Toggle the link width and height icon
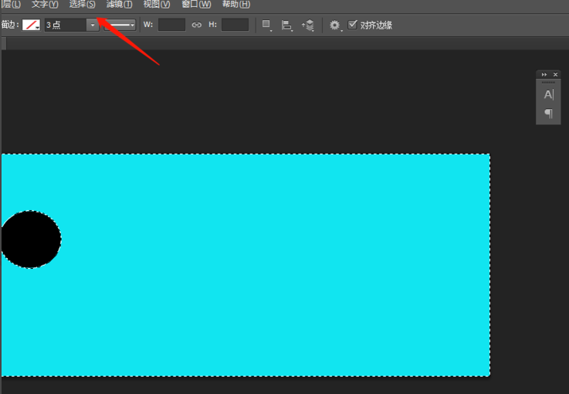Screen dimensions: 569x394 coord(197,25)
